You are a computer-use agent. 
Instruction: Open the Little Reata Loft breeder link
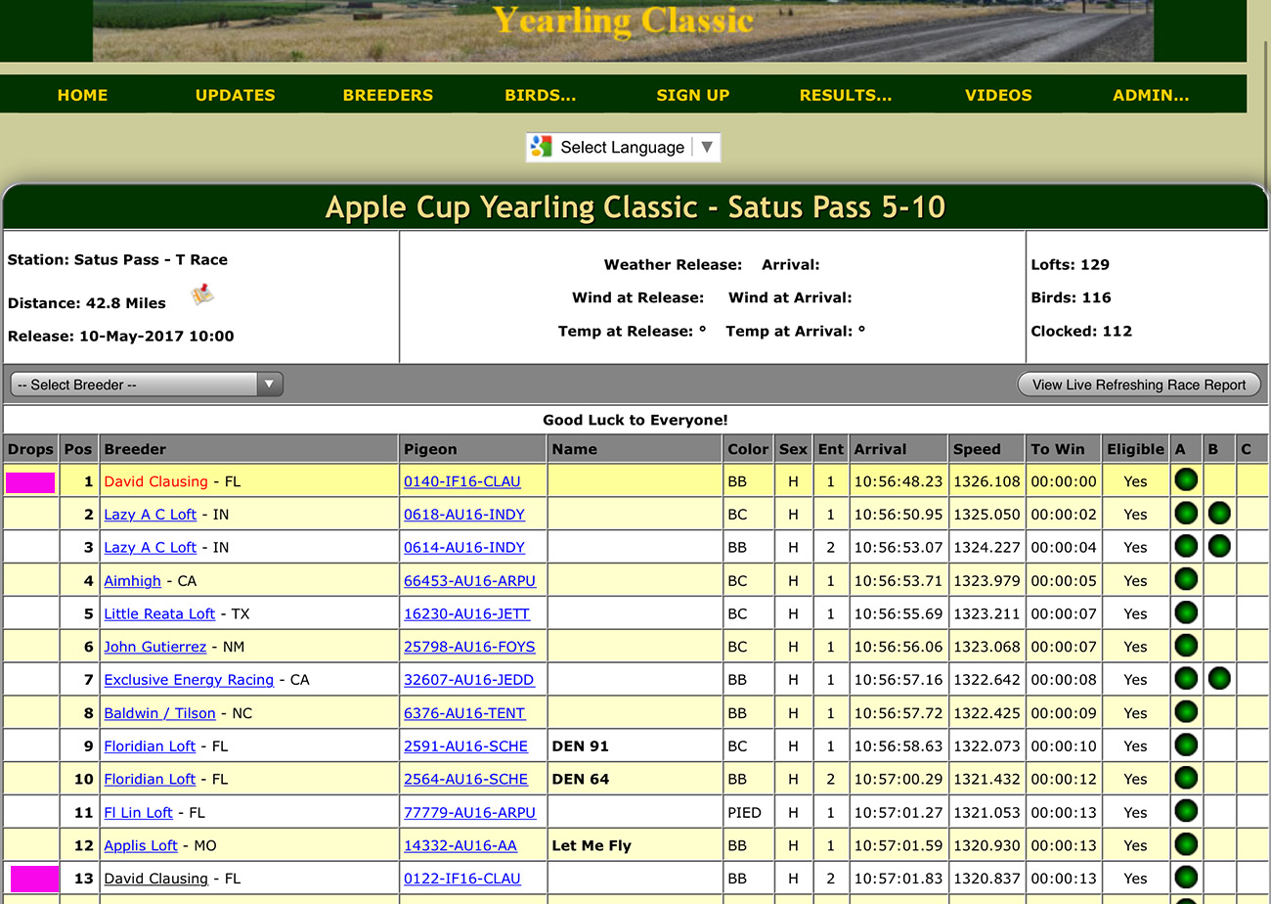[159, 614]
